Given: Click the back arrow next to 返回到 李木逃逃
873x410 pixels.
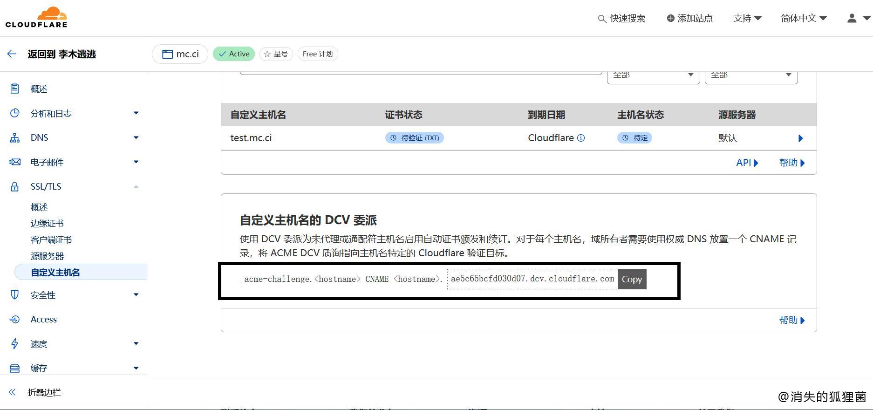Looking at the screenshot, I should pyautogui.click(x=12, y=54).
